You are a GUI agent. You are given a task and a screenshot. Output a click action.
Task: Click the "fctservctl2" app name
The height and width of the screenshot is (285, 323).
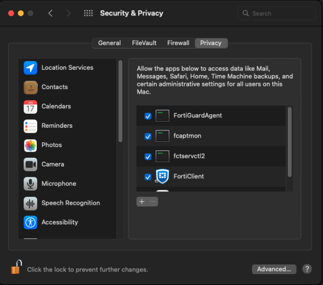(189, 156)
